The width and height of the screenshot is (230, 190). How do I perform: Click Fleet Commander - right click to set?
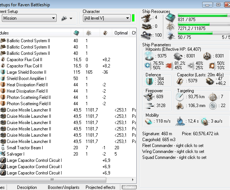click(173, 146)
